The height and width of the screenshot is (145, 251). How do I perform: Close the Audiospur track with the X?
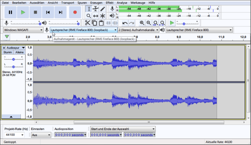(x=4, y=48)
